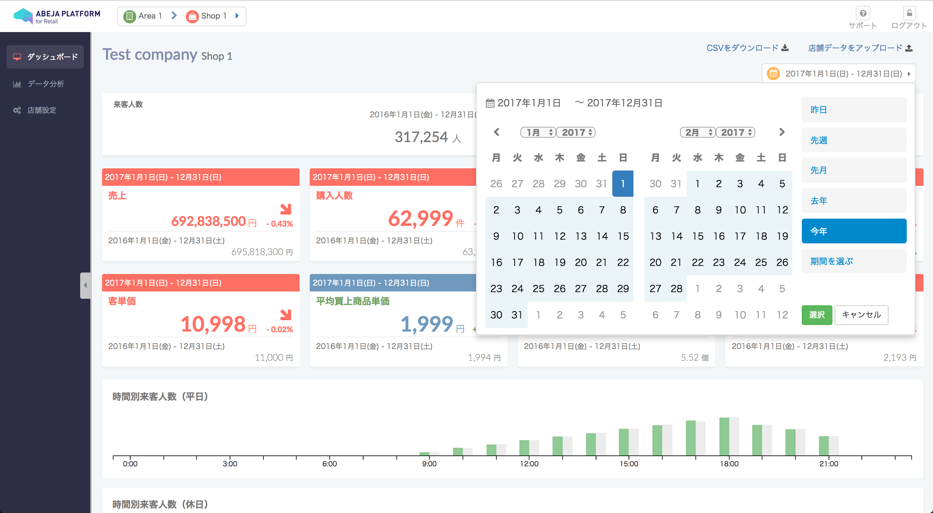The width and height of the screenshot is (933, 513).
Task: Click the 売上 sales card title
Action: point(117,196)
